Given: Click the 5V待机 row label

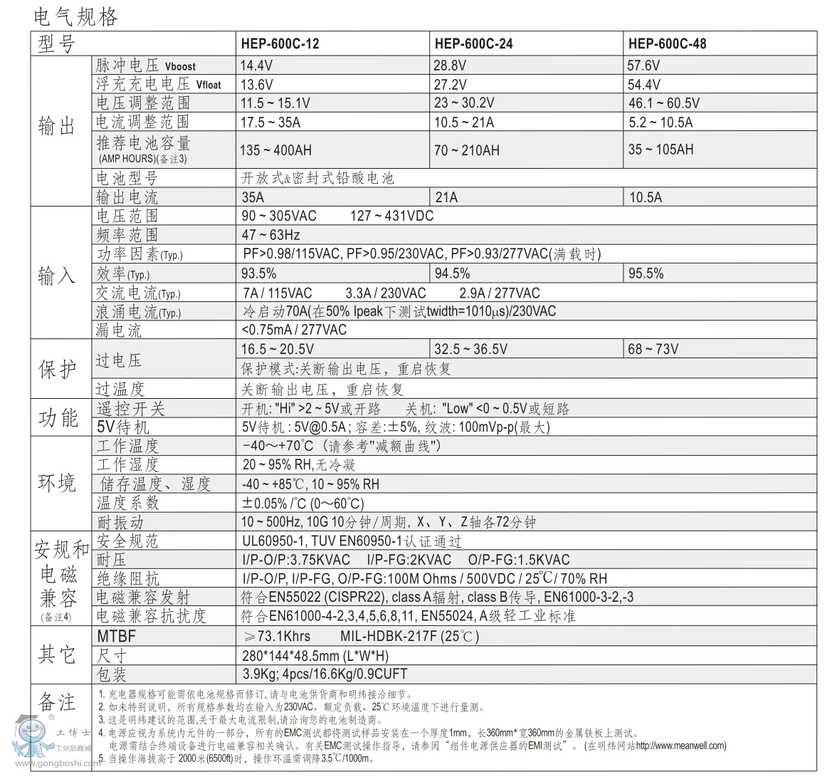Looking at the screenshot, I should [123, 427].
